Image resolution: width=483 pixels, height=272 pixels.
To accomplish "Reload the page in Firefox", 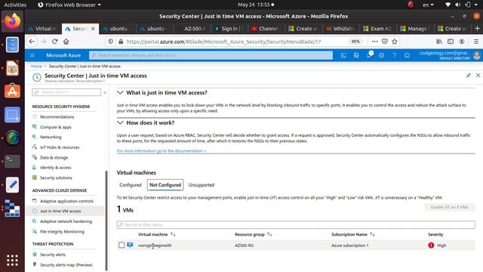I will pyautogui.click(x=55, y=42).
